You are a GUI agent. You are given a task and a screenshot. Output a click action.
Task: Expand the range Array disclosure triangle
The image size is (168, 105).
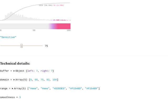pos(13,89)
